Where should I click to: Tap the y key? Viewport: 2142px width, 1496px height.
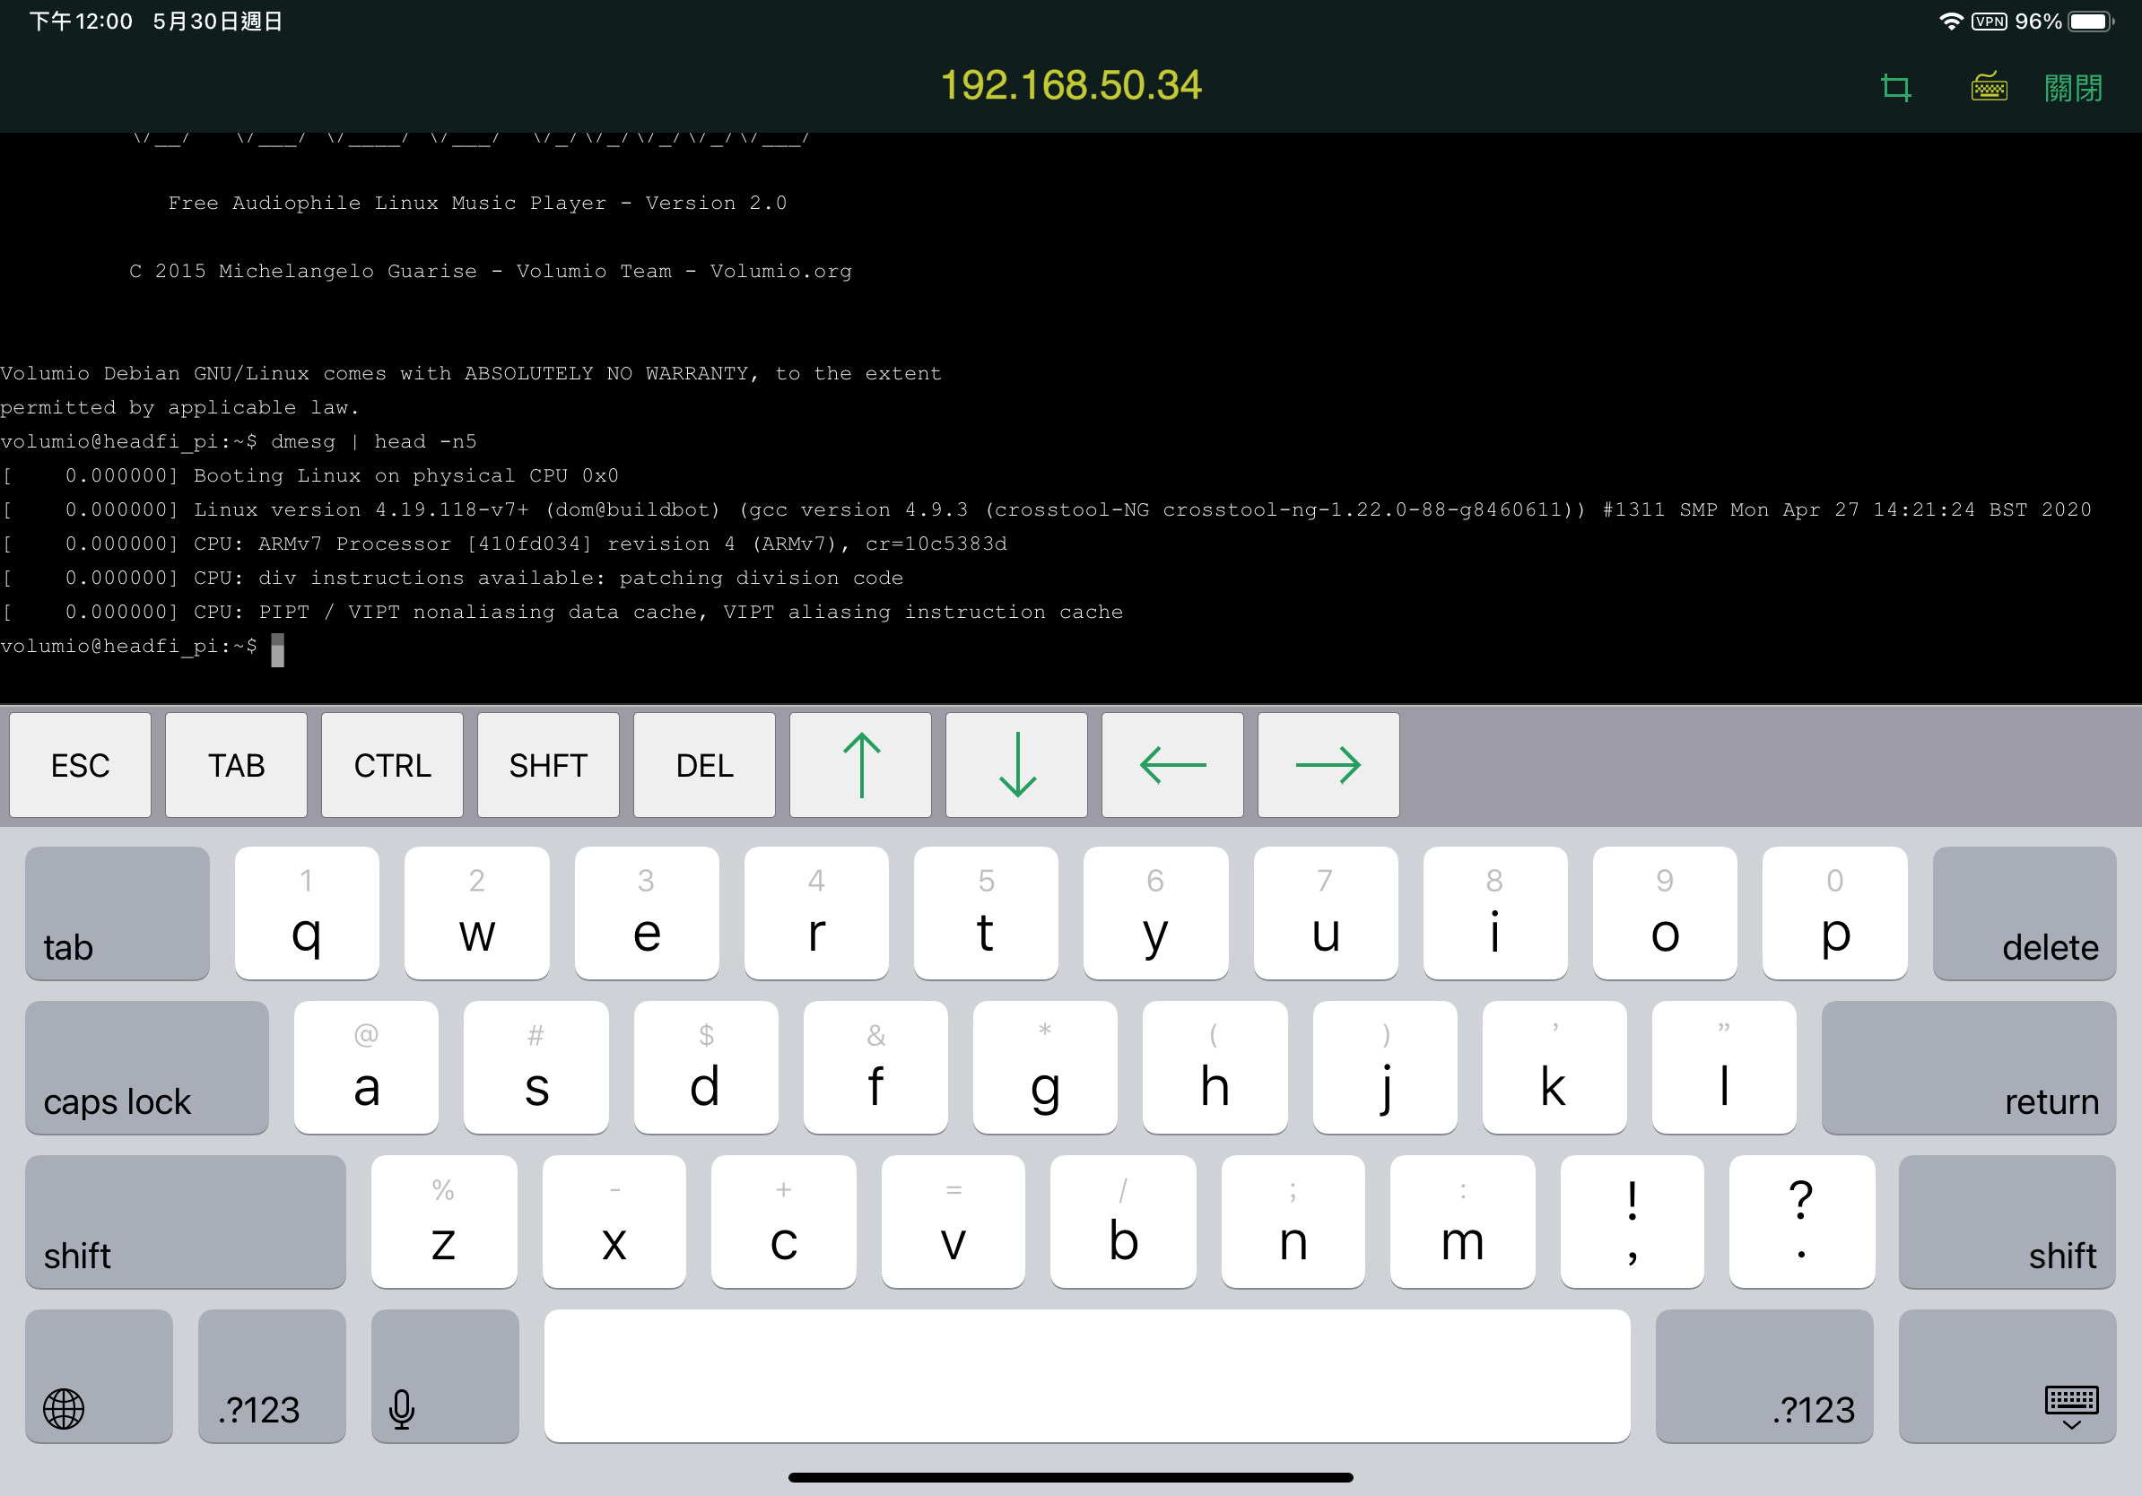1156,913
